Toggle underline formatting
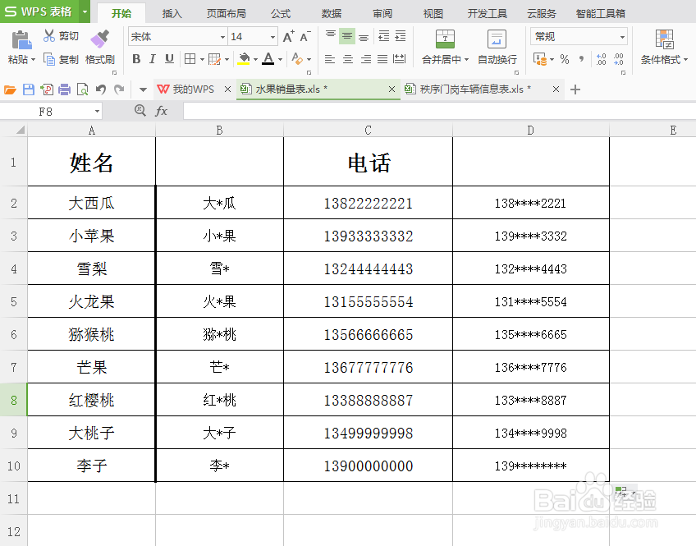 (x=167, y=57)
